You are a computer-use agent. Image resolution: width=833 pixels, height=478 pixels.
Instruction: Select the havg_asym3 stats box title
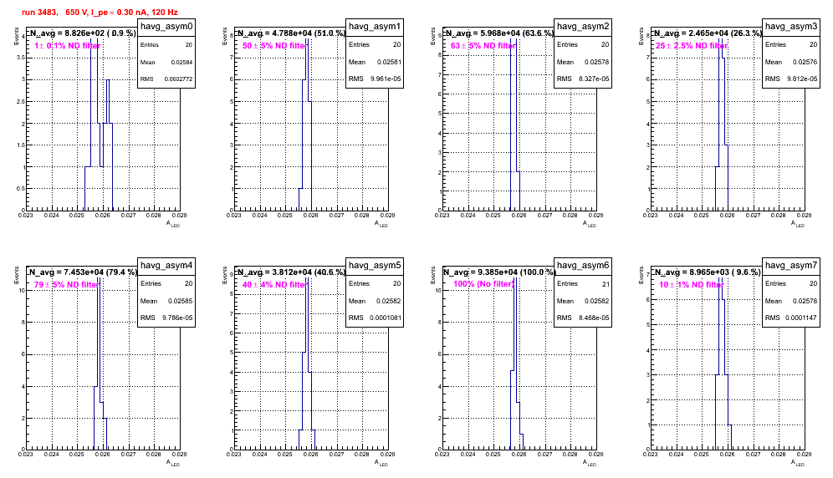791,27
